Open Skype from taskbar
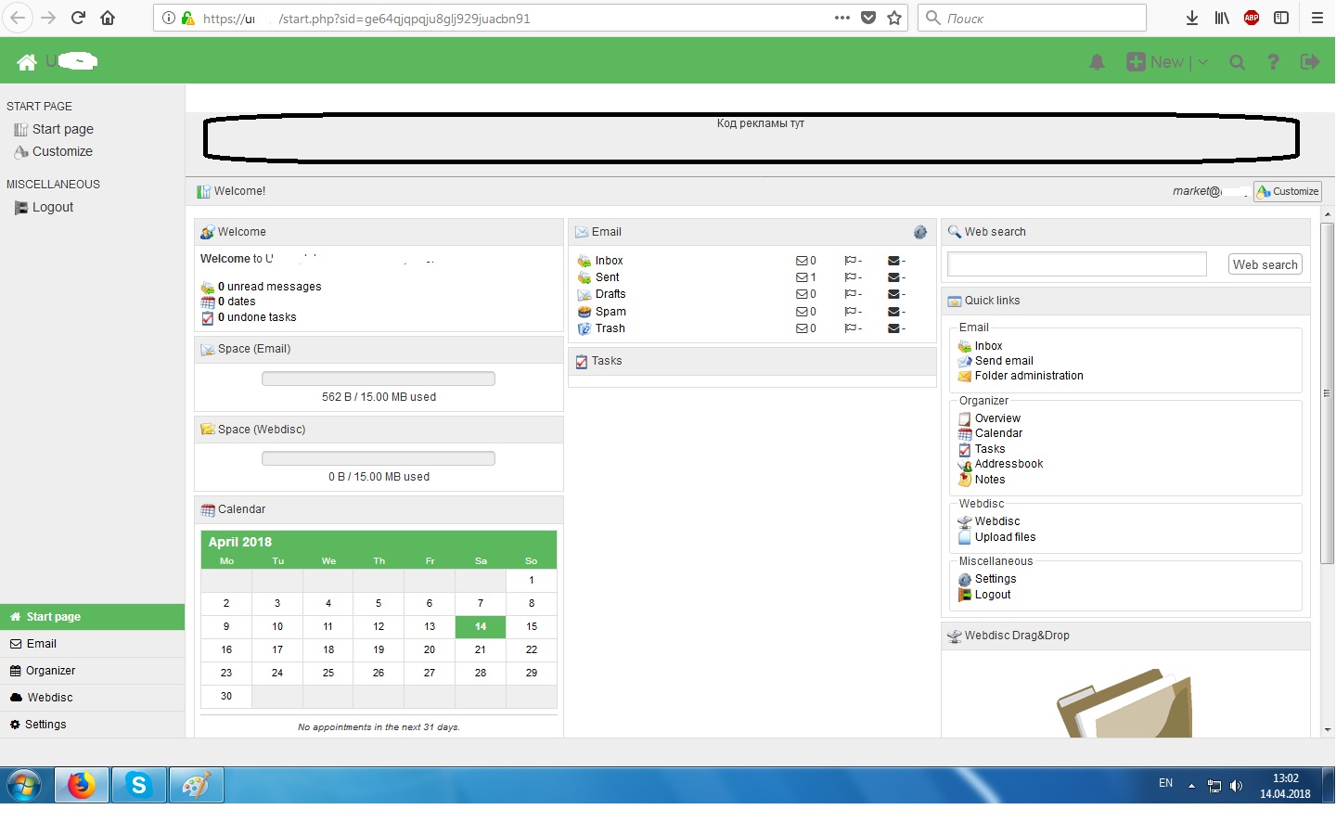Image resolution: width=1336 pixels, height=835 pixels. point(139,785)
